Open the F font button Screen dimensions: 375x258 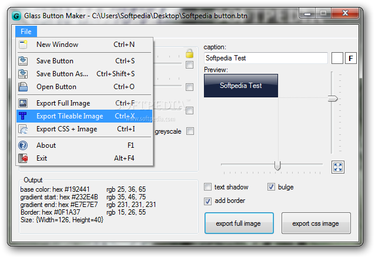pyautogui.click(x=351, y=58)
